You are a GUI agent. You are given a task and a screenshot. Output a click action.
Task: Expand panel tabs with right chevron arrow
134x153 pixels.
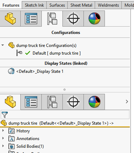127,102
